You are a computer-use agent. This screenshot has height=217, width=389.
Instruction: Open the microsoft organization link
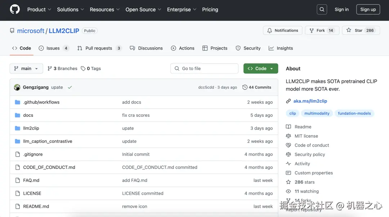[x=31, y=31]
